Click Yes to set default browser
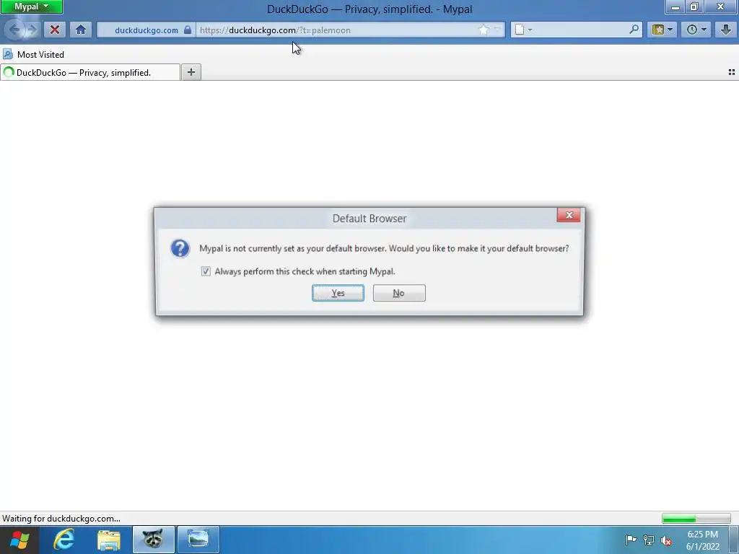Viewport: 739px width, 554px height. point(338,293)
